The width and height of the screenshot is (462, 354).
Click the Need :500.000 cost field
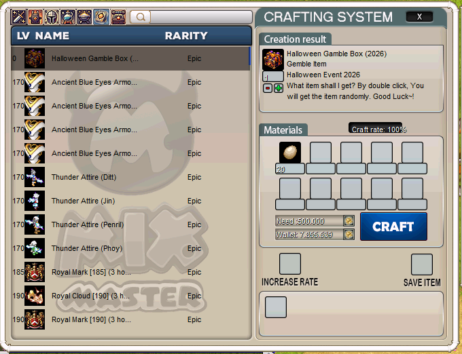coord(309,221)
